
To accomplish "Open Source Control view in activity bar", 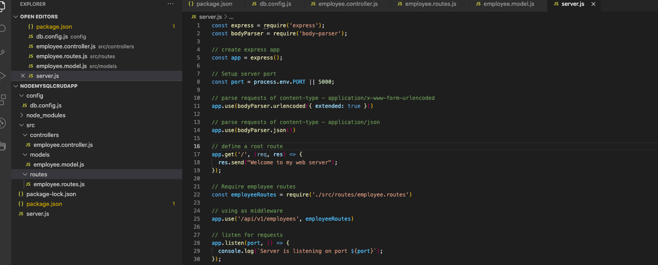I will point(2,52).
